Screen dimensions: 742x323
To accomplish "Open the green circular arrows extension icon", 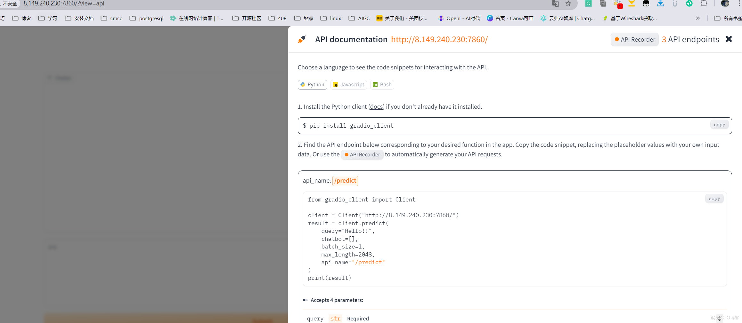I will 689,4.
